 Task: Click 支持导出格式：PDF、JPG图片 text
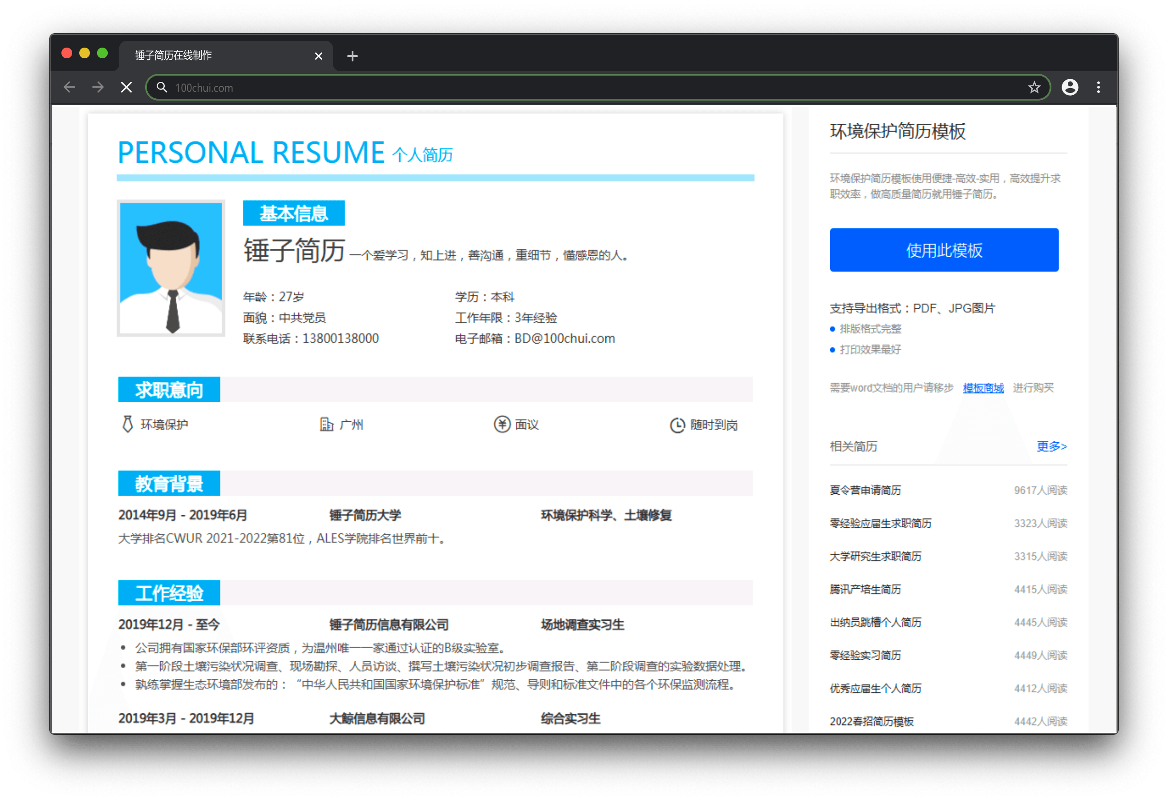(912, 308)
